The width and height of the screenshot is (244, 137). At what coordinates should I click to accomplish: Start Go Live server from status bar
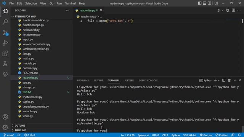pos(206,135)
